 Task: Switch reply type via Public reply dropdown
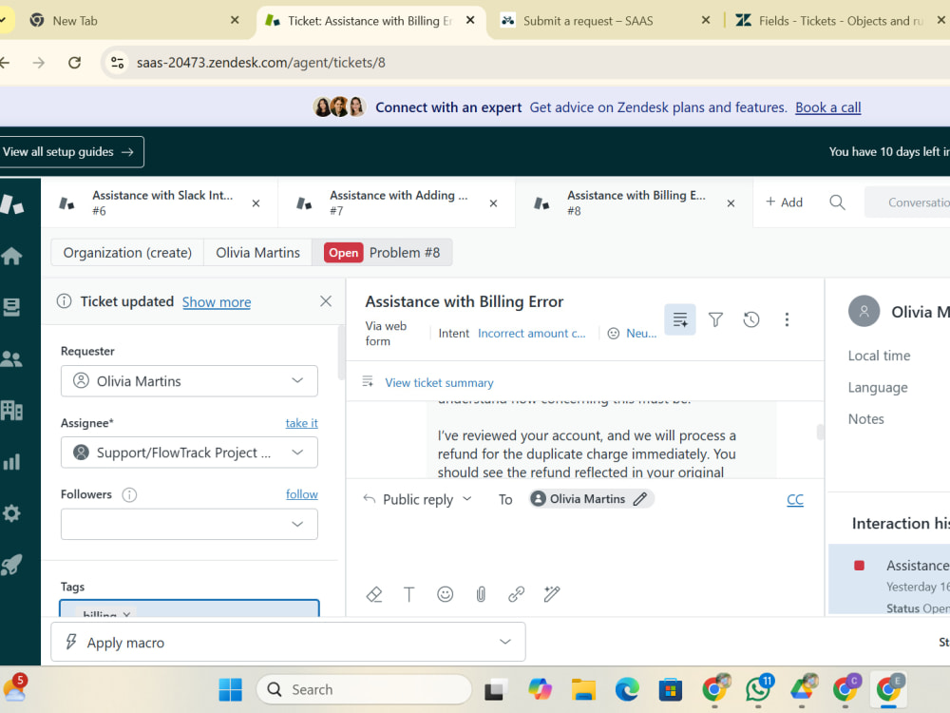click(x=418, y=499)
